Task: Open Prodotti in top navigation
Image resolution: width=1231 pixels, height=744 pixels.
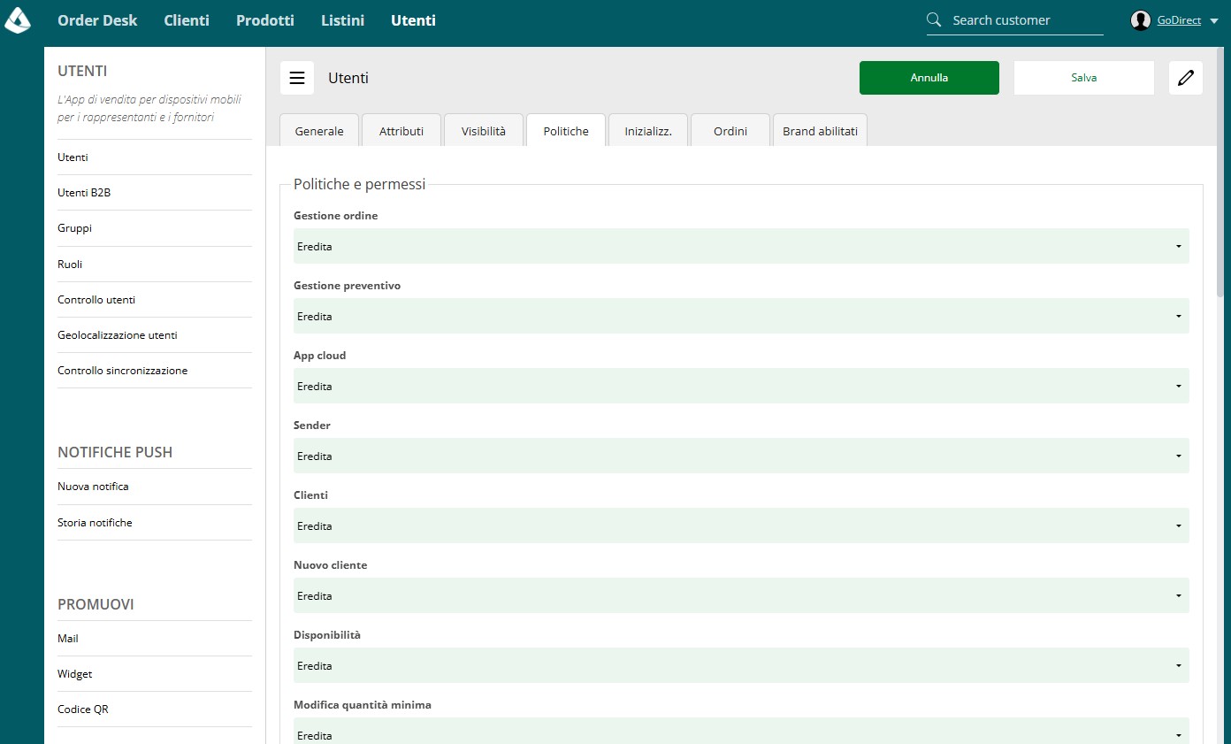Action: [265, 20]
